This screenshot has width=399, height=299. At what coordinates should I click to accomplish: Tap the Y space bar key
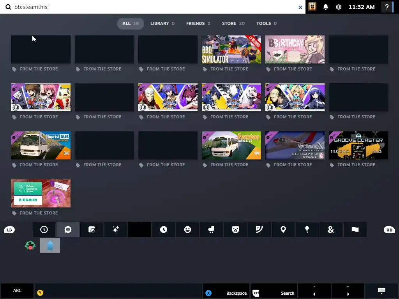118,290
